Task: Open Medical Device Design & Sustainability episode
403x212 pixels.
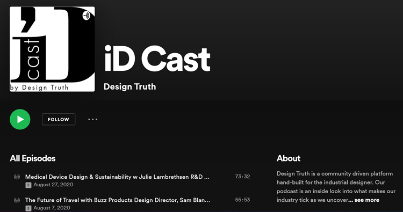Action: pos(117,177)
